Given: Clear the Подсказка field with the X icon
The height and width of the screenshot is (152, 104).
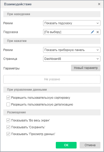Looking at the screenshot, I should point(98,32).
